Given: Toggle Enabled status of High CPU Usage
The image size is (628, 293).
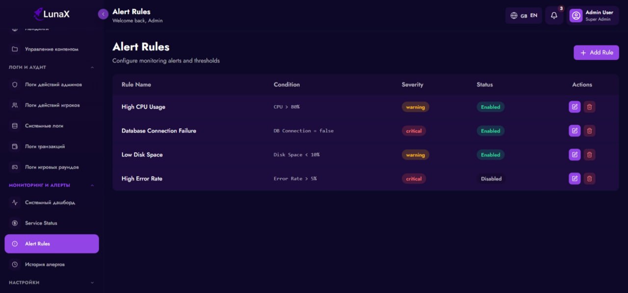Looking at the screenshot, I should [491, 107].
